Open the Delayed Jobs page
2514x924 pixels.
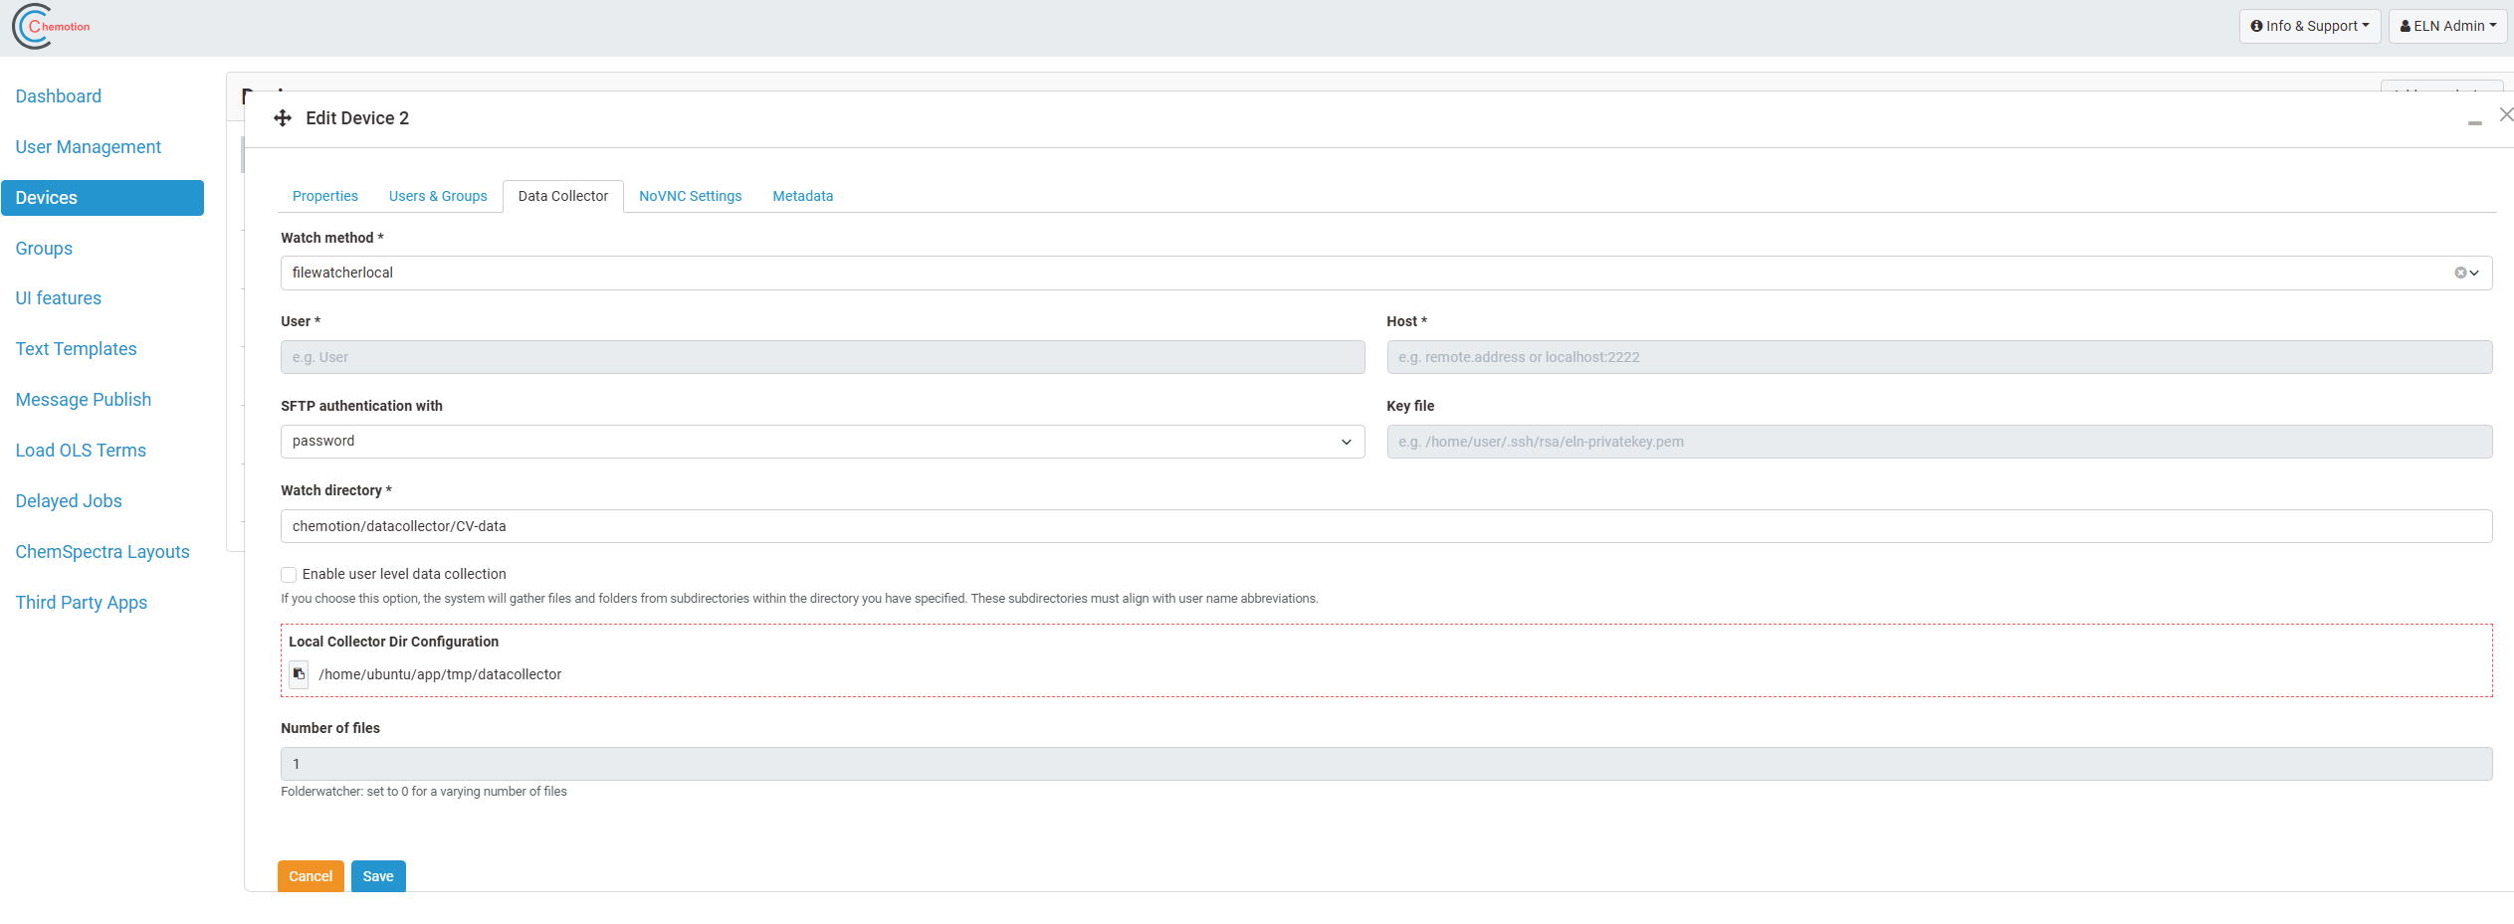(69, 500)
